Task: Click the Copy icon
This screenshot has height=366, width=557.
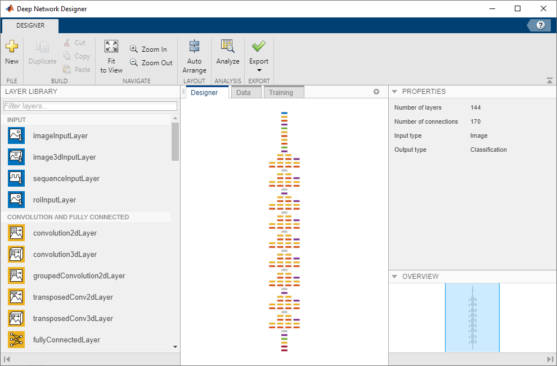Action: click(67, 56)
